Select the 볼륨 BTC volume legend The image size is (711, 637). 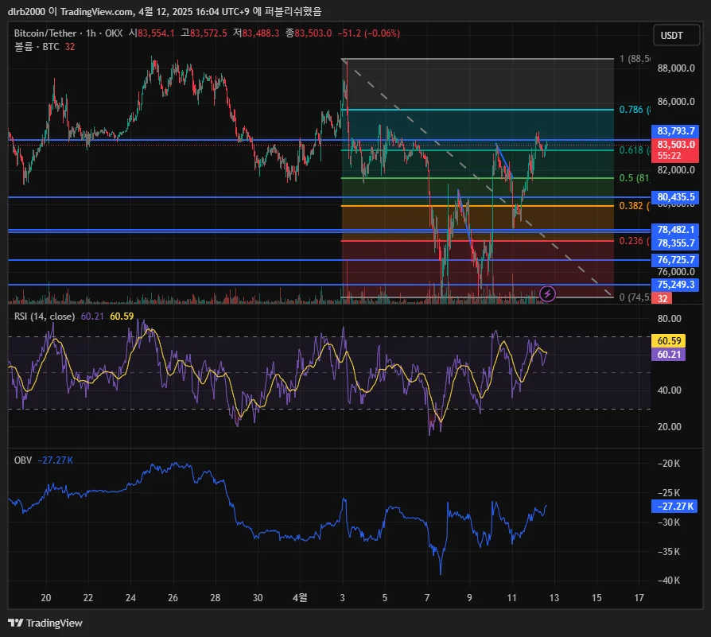pyautogui.click(x=37, y=47)
